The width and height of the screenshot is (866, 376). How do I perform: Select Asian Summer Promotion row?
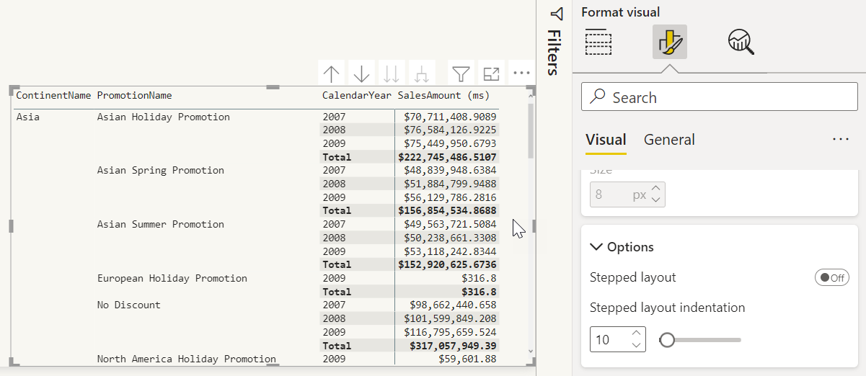[161, 225]
